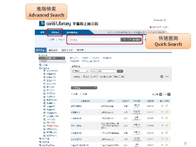Open the Language dropdown
This screenshot has width=196, height=147.
click(x=160, y=20)
